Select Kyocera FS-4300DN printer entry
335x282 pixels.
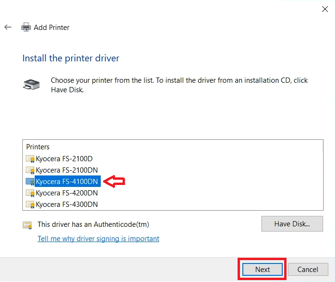tap(67, 204)
